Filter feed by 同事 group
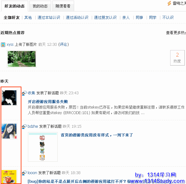Viewport: 186px width, 184px height. point(139,18)
